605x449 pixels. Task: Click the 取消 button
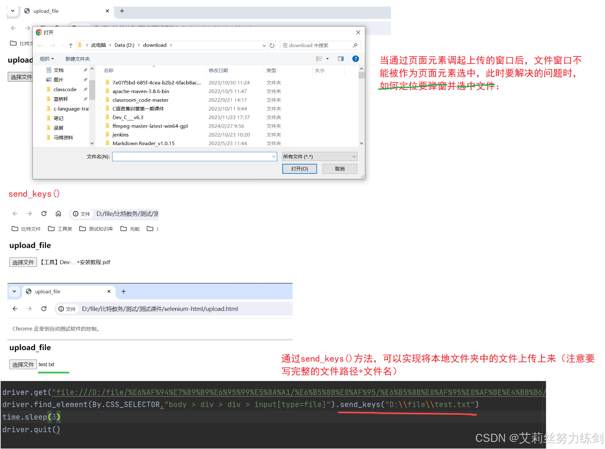[x=339, y=169]
